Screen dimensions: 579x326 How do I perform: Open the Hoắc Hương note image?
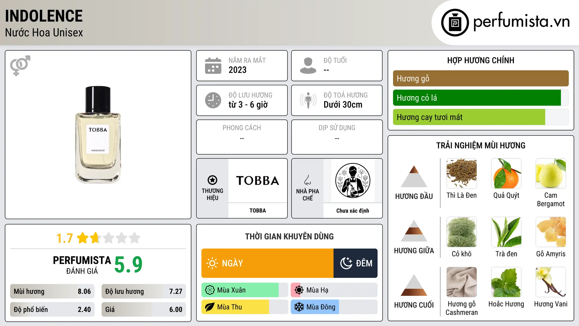coord(506,282)
